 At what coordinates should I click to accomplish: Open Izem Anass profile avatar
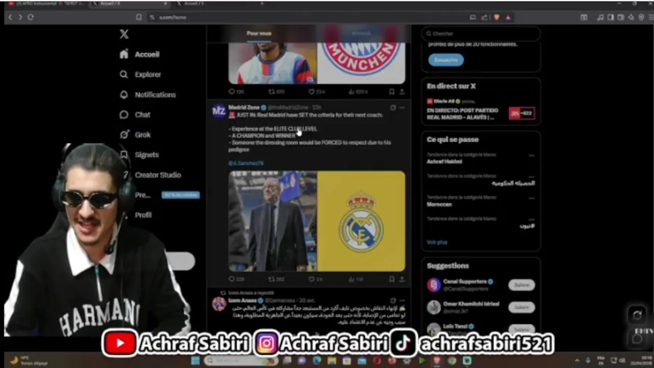(x=219, y=304)
